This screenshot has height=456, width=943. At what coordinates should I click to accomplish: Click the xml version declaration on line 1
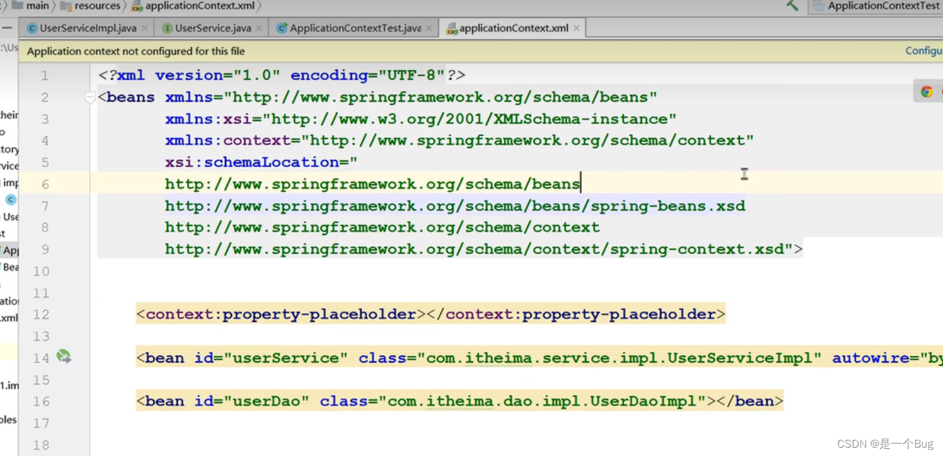(x=282, y=75)
